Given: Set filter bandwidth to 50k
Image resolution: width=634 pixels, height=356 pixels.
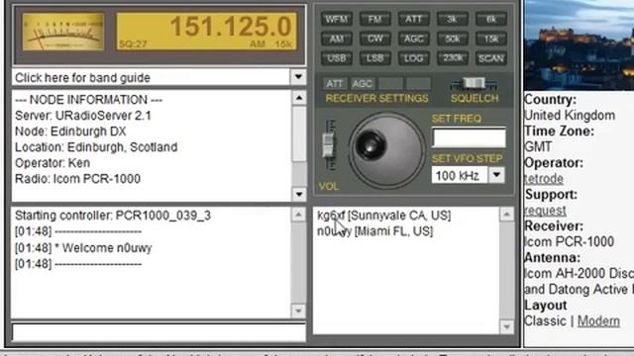Looking at the screenshot, I should (x=452, y=39).
